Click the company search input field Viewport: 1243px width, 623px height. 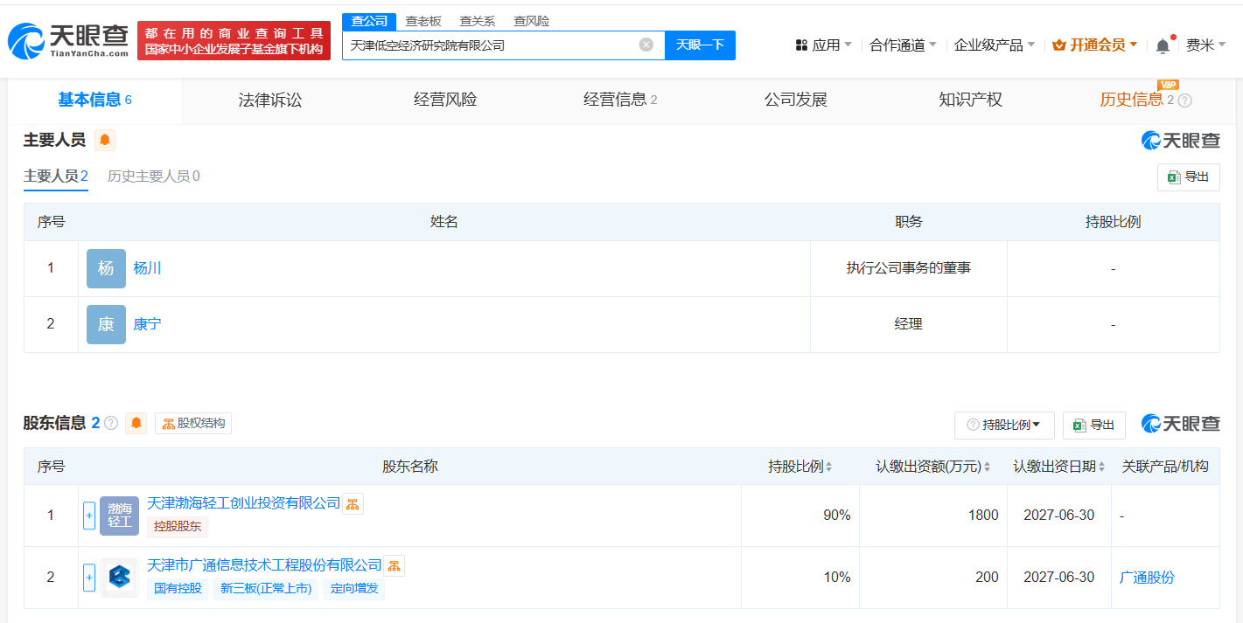click(490, 45)
